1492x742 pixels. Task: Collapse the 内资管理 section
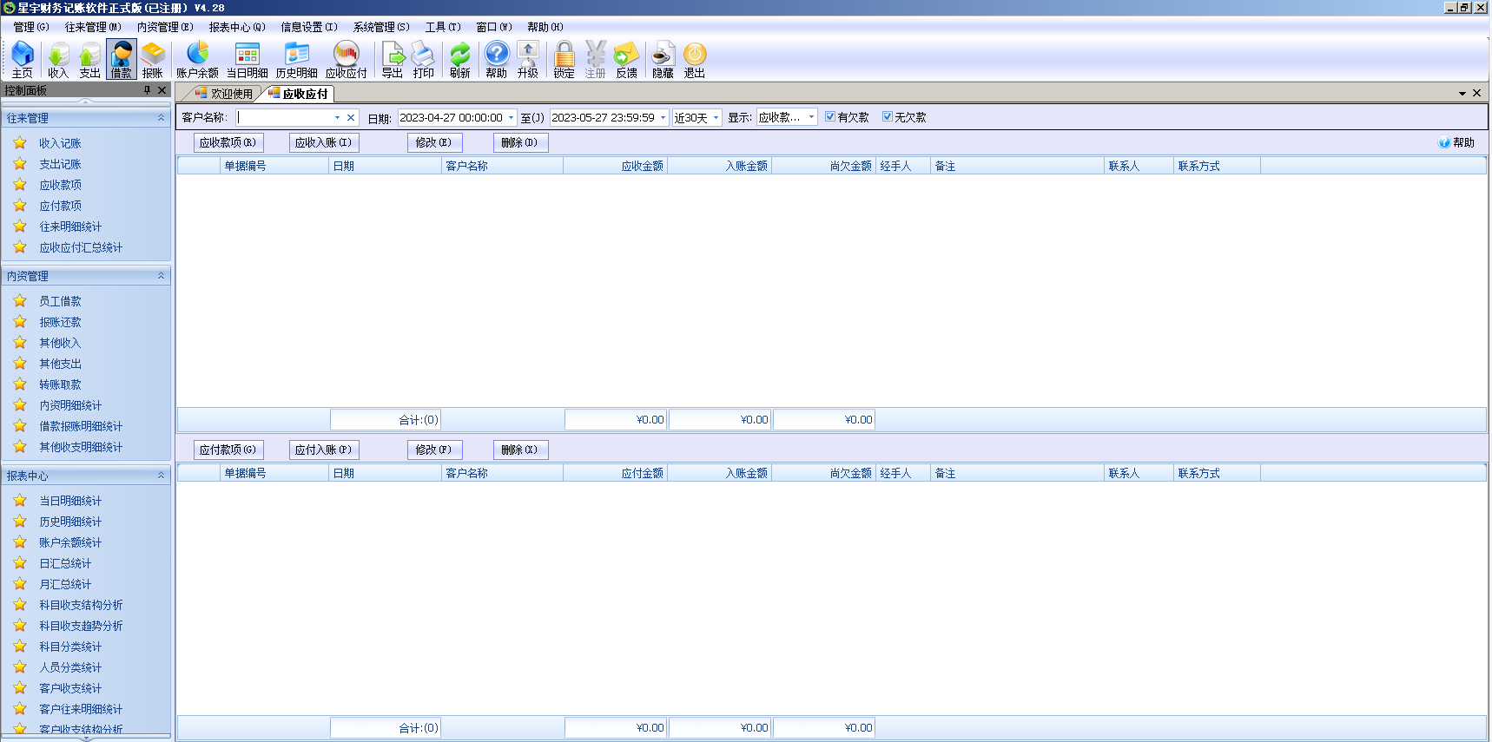(161, 276)
